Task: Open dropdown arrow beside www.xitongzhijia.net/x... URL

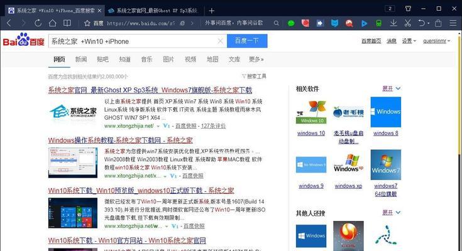Action: [165, 176]
